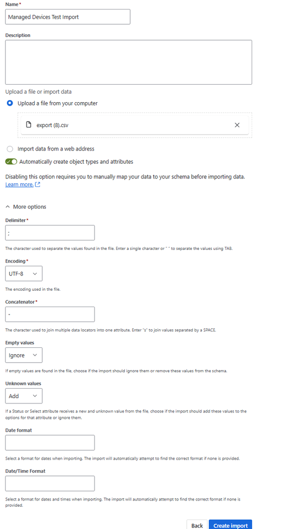Select Import data from a web address

(10, 149)
